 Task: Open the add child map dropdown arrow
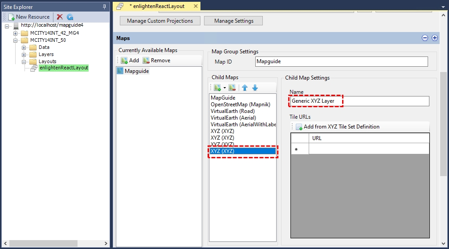tap(224, 88)
